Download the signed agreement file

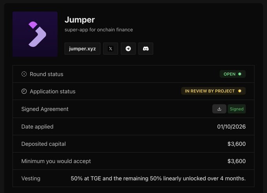point(219,109)
